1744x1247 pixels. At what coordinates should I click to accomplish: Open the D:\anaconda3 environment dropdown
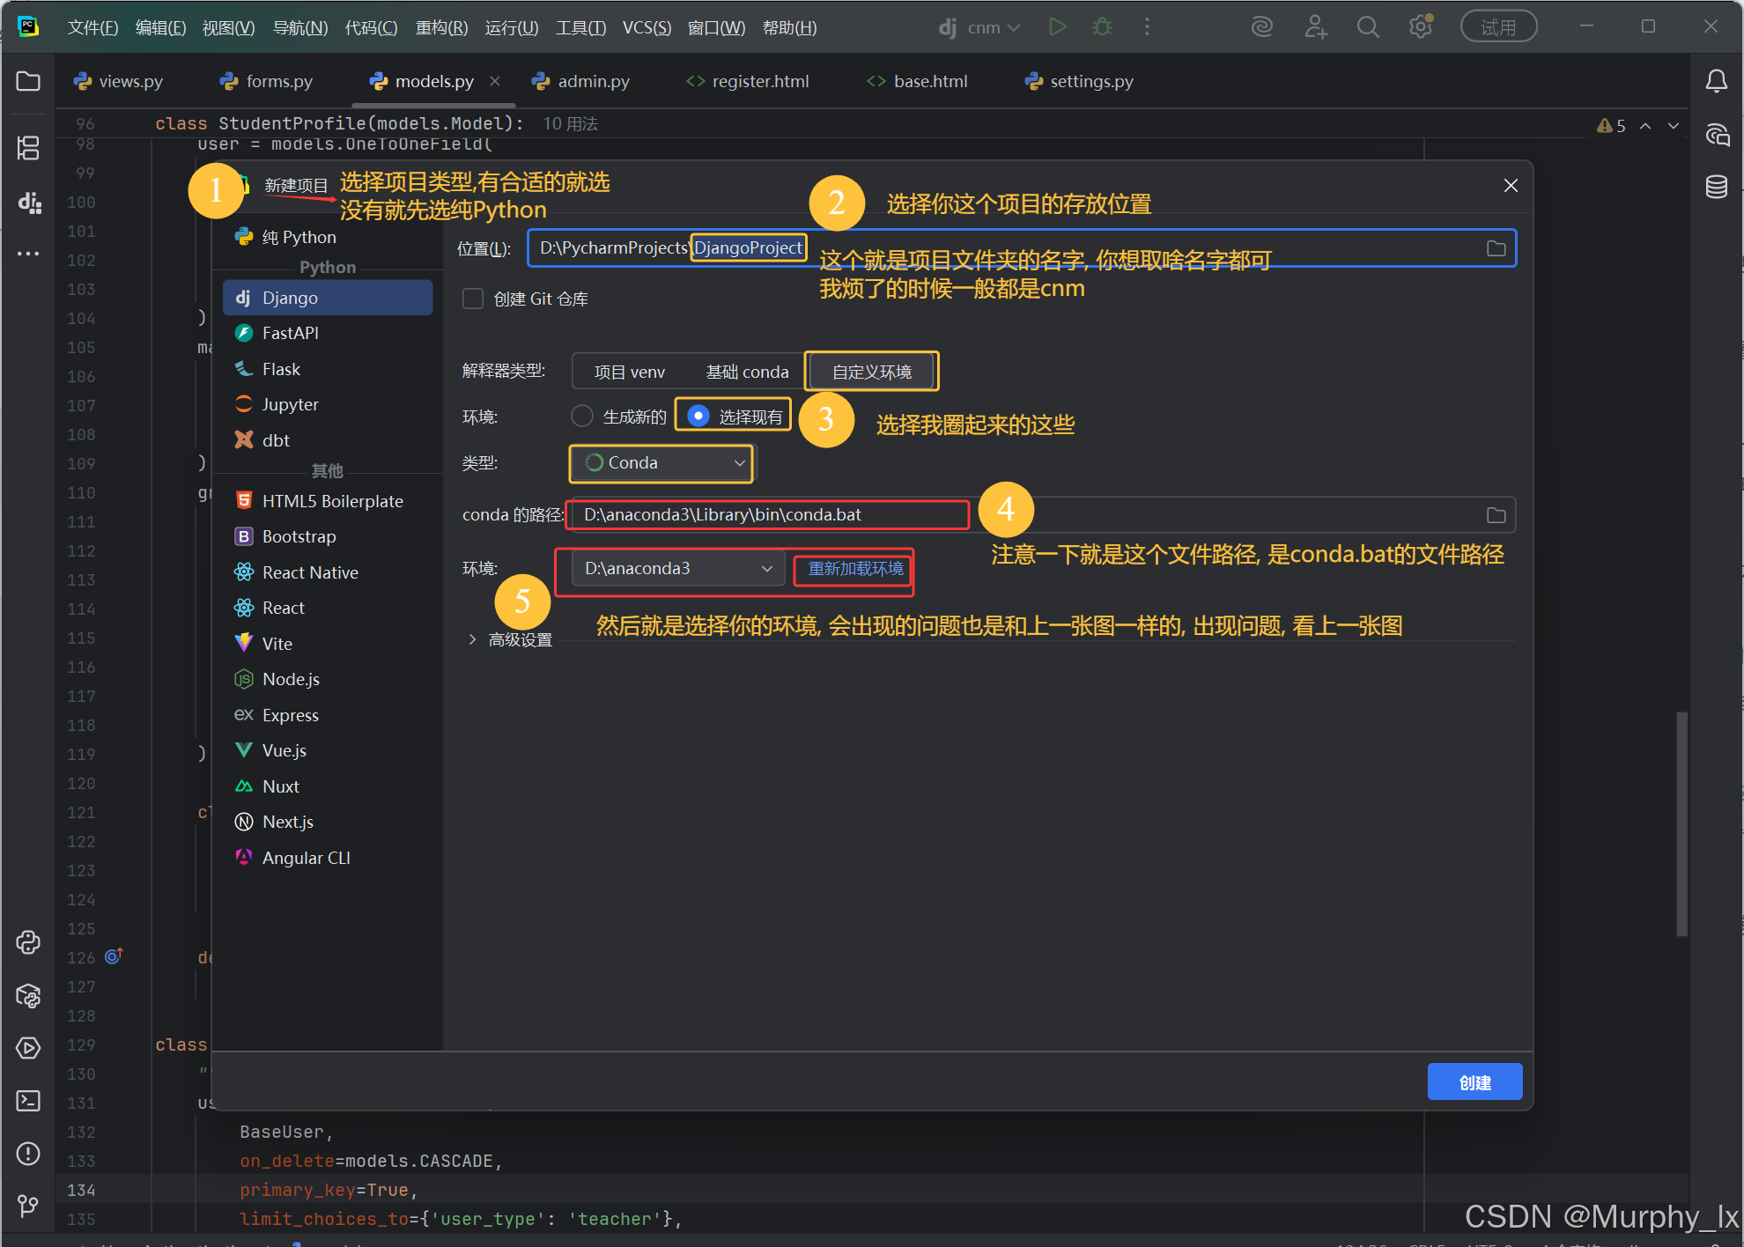[x=676, y=569]
